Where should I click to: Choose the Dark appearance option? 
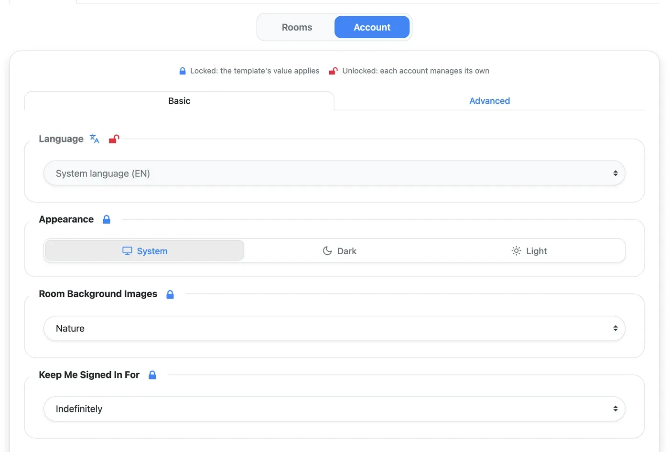pos(339,251)
